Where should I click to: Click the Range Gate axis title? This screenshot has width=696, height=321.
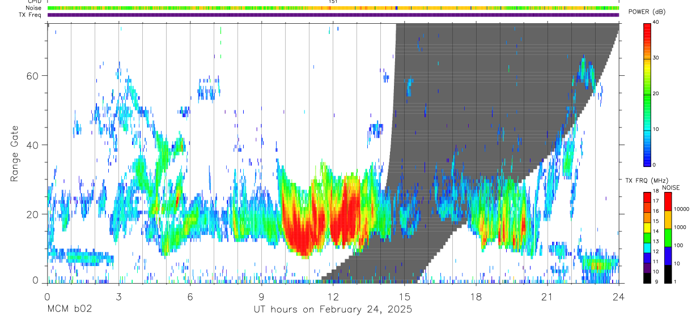click(x=15, y=154)
